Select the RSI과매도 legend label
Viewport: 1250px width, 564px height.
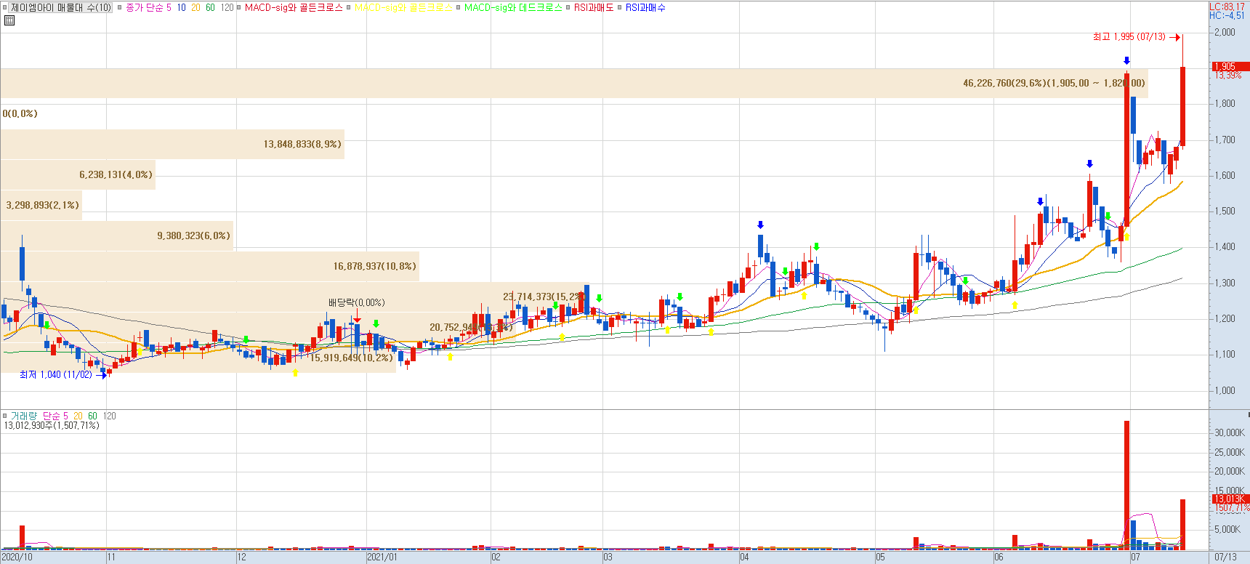tap(594, 7)
